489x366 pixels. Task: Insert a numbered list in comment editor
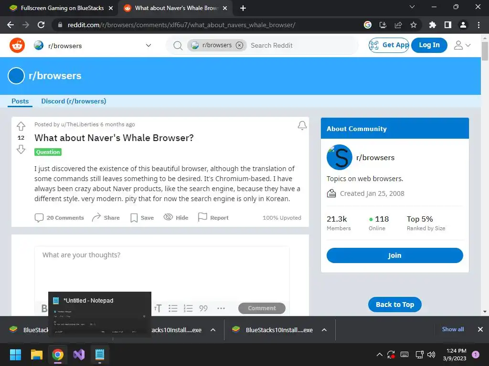tap(188, 308)
